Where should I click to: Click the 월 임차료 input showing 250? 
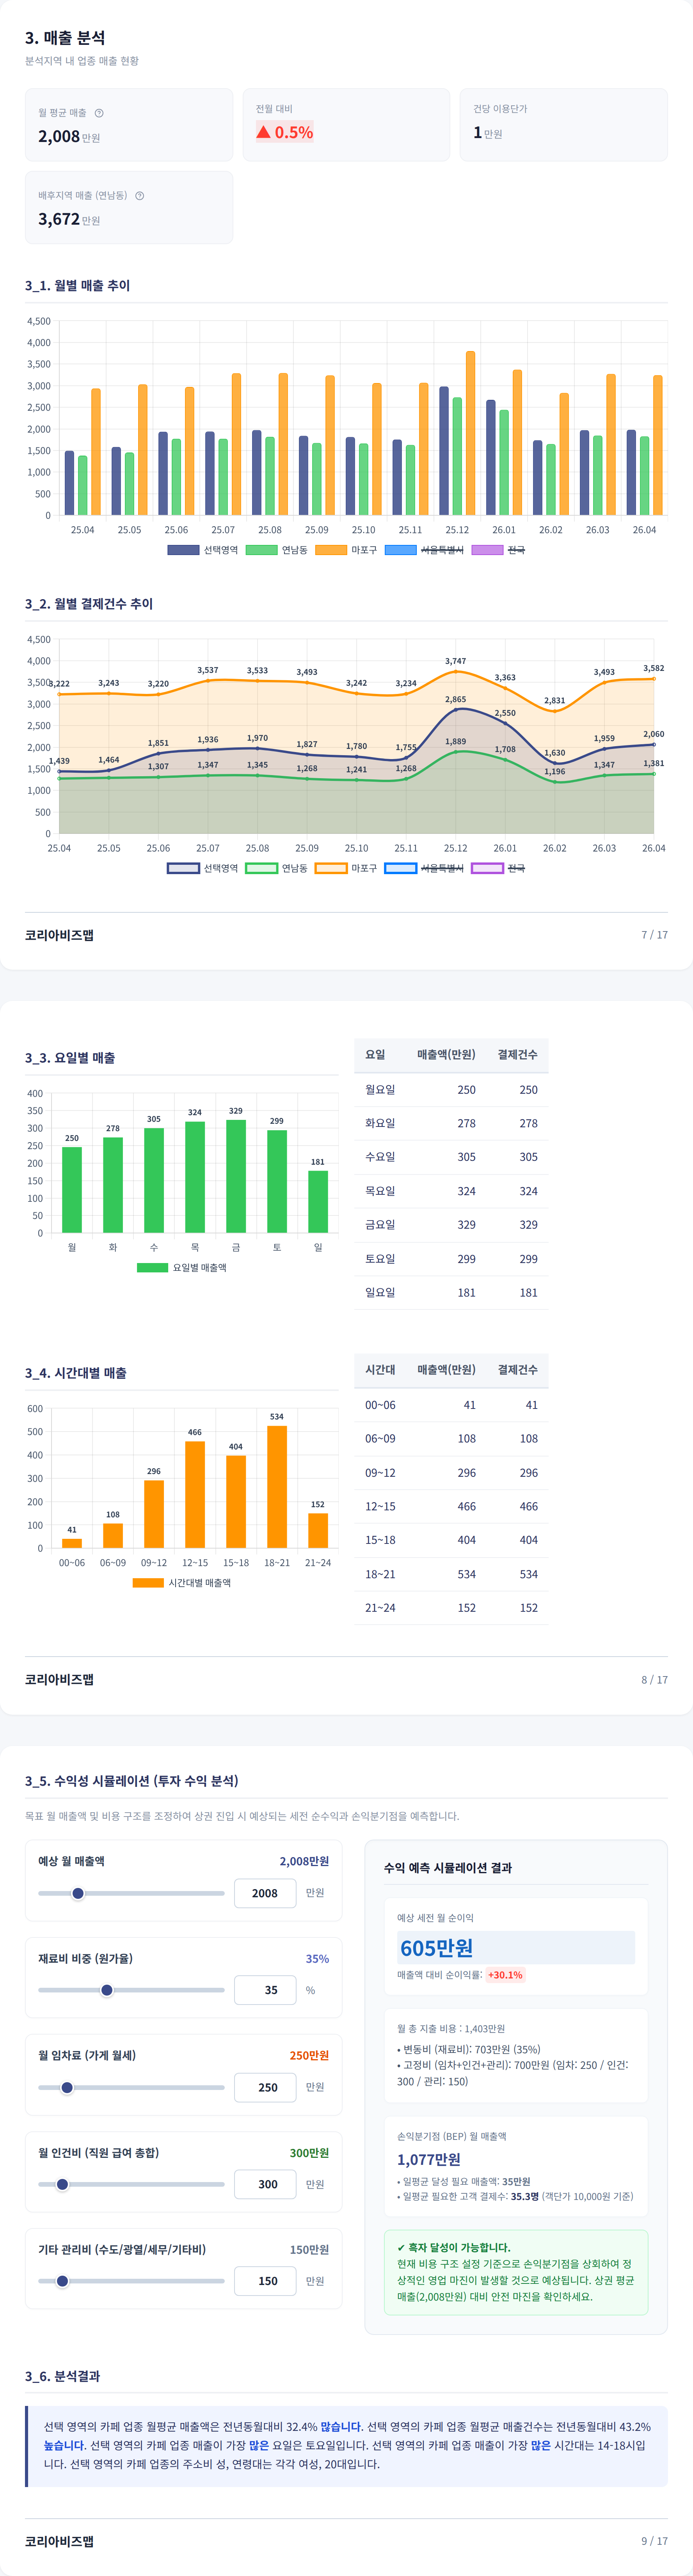[265, 2087]
